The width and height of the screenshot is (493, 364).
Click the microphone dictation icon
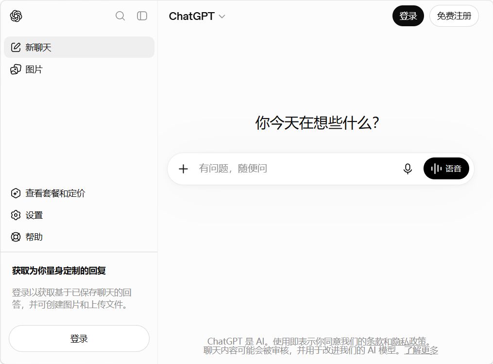[408, 169]
